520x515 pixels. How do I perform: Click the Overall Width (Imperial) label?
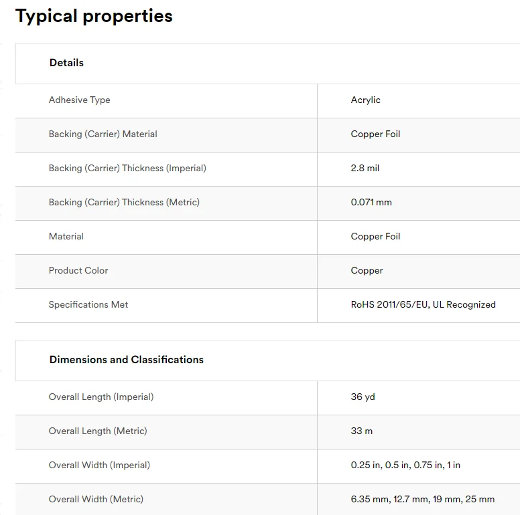point(99,466)
